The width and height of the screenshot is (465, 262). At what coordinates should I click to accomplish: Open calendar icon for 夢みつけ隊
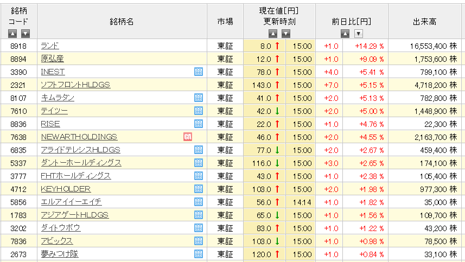coord(199,254)
